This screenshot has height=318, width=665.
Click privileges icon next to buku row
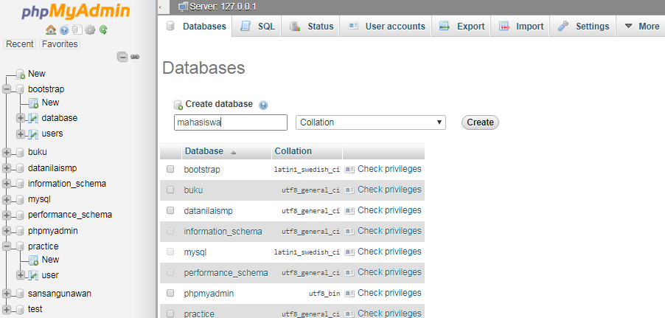(x=349, y=190)
